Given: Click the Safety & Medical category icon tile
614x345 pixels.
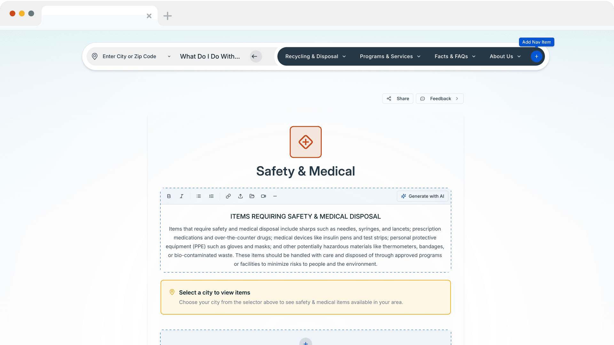Looking at the screenshot, I should (306, 142).
